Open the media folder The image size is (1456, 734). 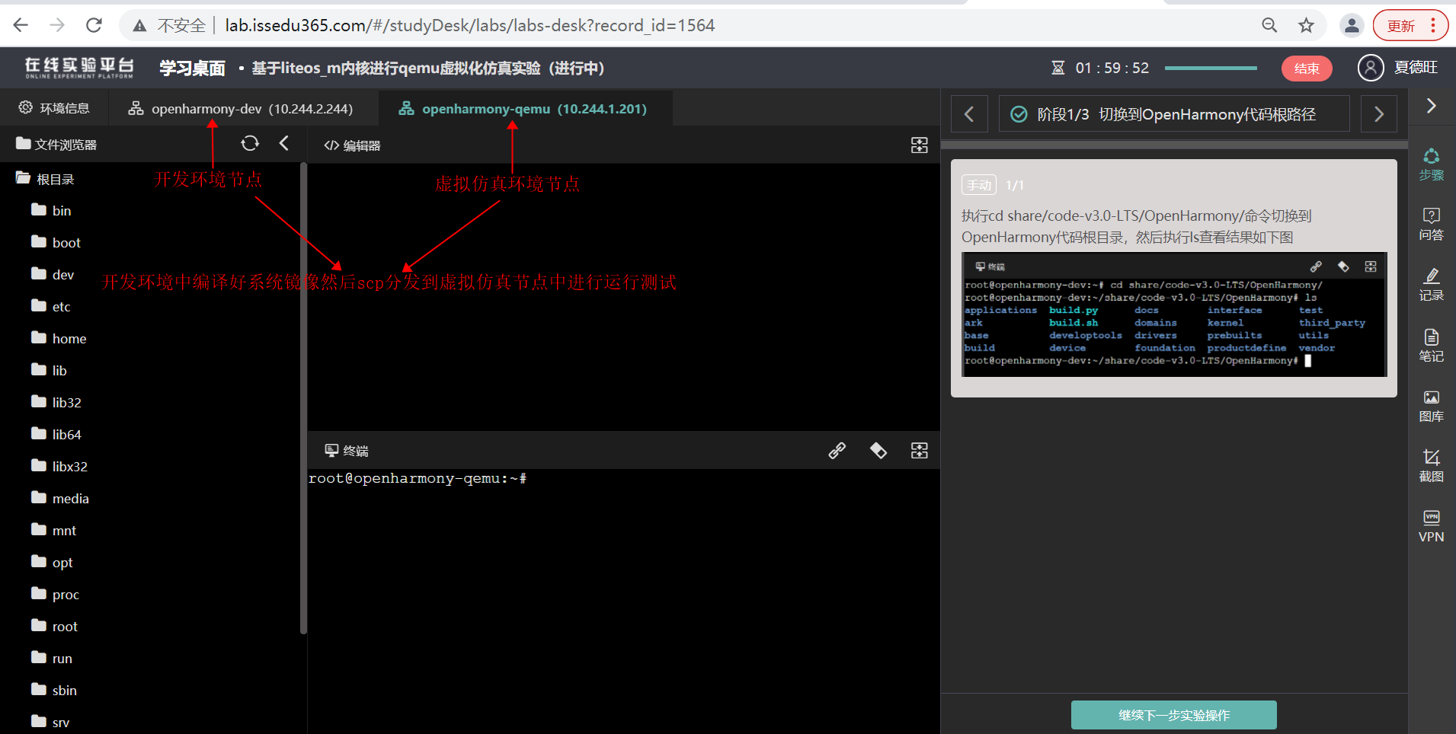pos(60,499)
